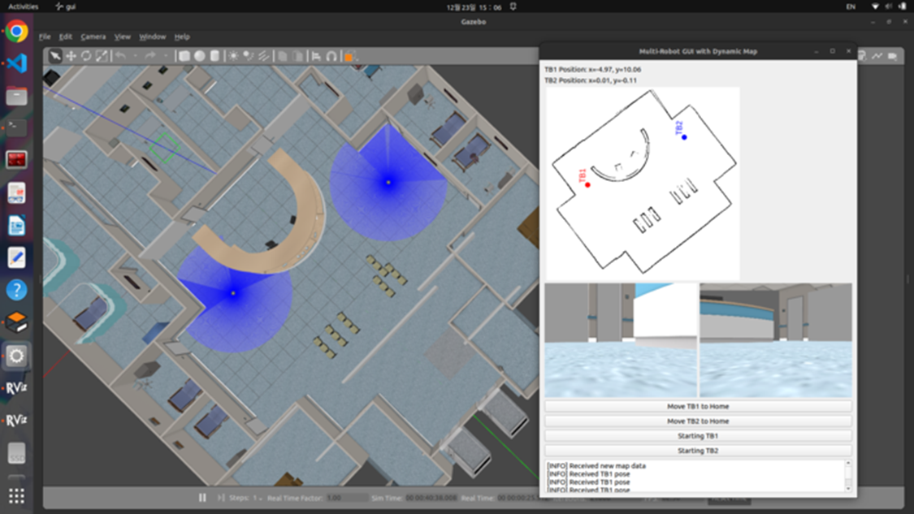Click the log scrollbar up arrow
Screen dimensions: 914x514
click(847, 464)
